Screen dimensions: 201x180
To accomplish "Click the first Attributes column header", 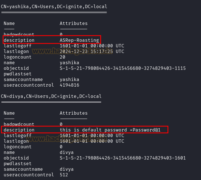I will (73, 24).
